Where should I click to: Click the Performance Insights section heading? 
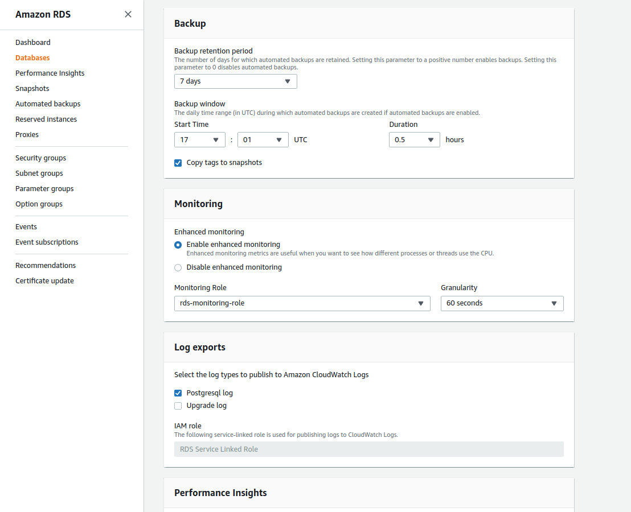tap(220, 493)
